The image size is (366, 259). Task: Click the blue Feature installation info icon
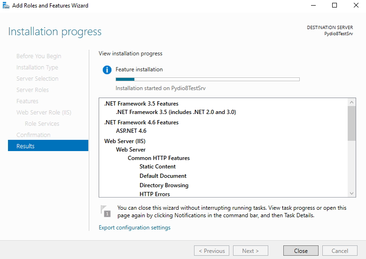[107, 70]
